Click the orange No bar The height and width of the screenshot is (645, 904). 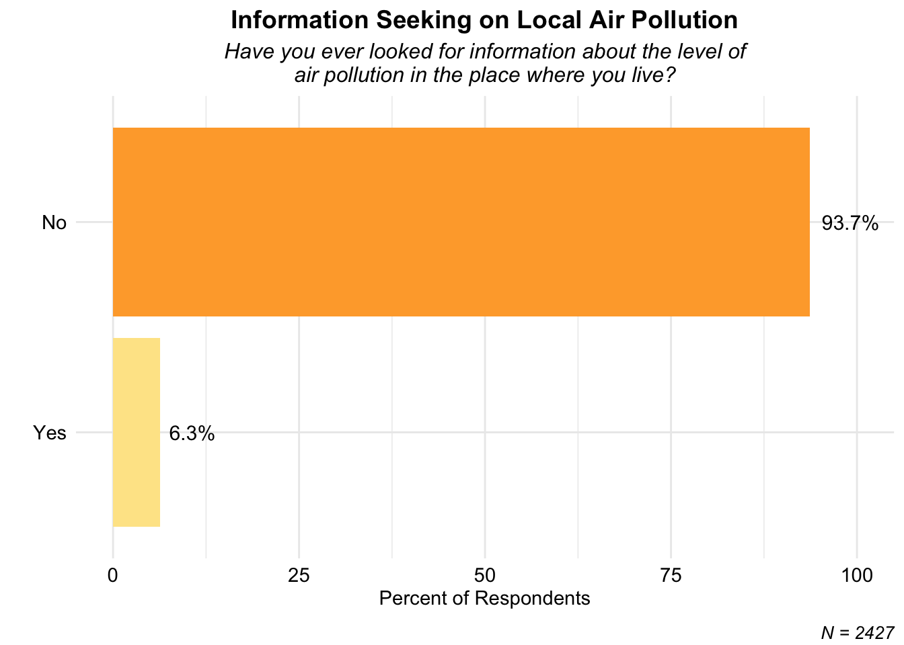[x=461, y=222]
